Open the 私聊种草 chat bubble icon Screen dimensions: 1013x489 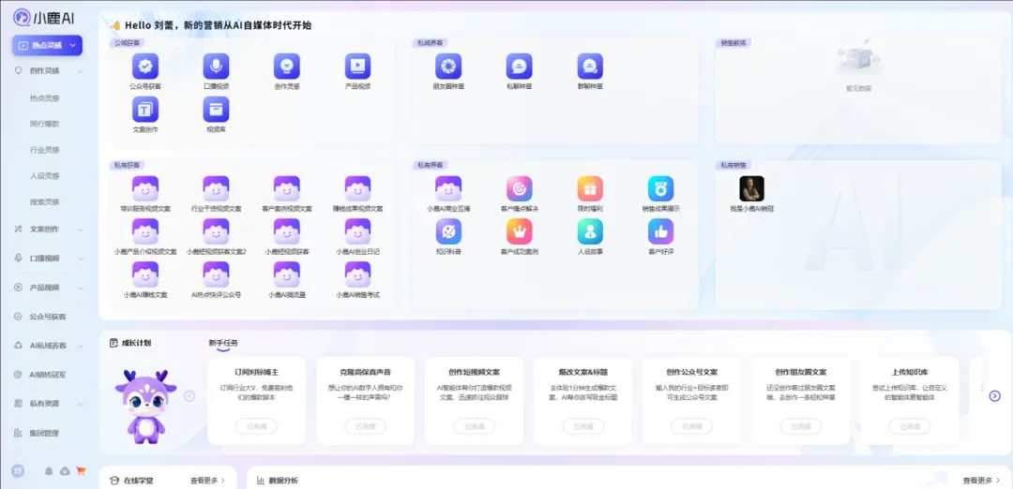point(520,66)
